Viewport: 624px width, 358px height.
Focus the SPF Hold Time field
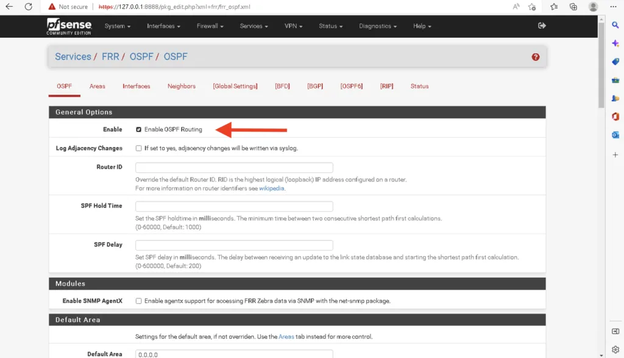point(234,206)
